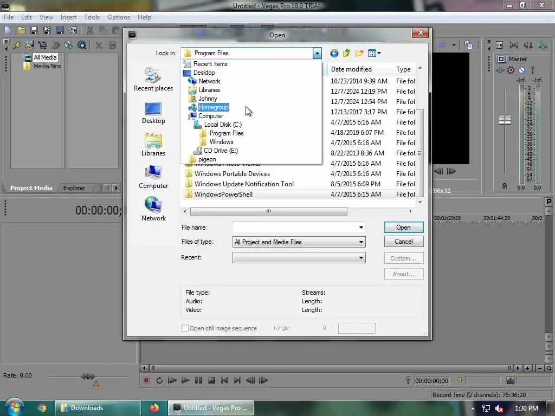The height and width of the screenshot is (416, 555).
Task: Open the Edit menu
Action: [x=26, y=17]
